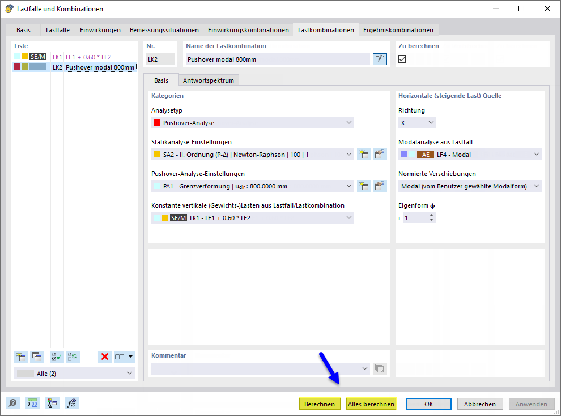The width and height of the screenshot is (561, 416).
Task: Open the comment library icon
Action: pos(380,368)
